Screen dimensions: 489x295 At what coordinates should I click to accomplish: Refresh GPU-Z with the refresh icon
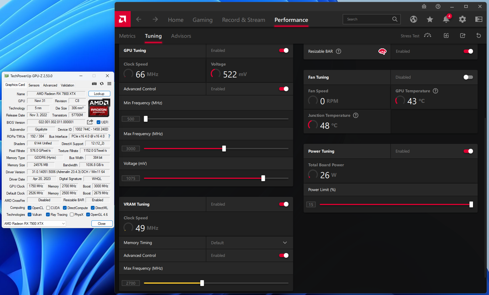(102, 84)
